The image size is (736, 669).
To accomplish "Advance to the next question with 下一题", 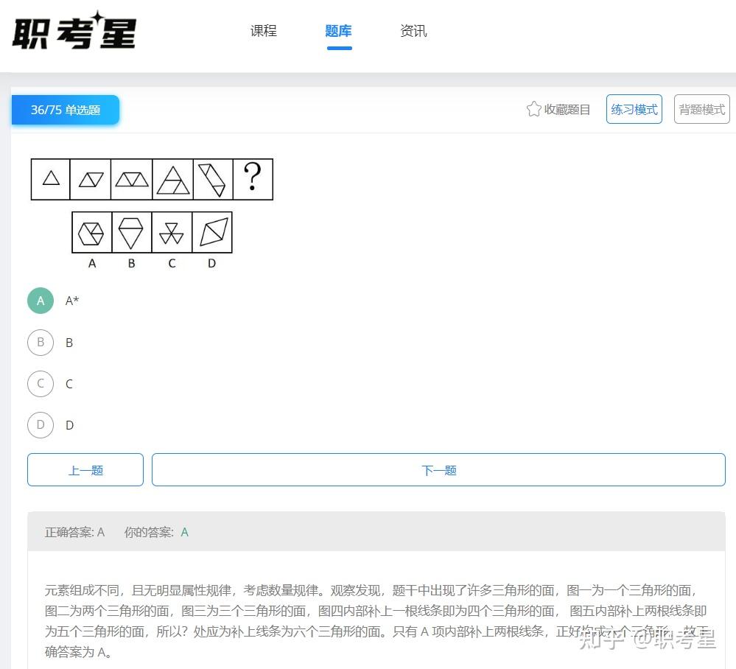I will 438,469.
